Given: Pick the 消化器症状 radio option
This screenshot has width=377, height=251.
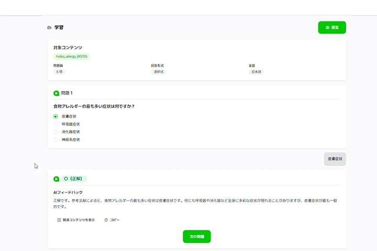Looking at the screenshot, I should (x=56, y=132).
